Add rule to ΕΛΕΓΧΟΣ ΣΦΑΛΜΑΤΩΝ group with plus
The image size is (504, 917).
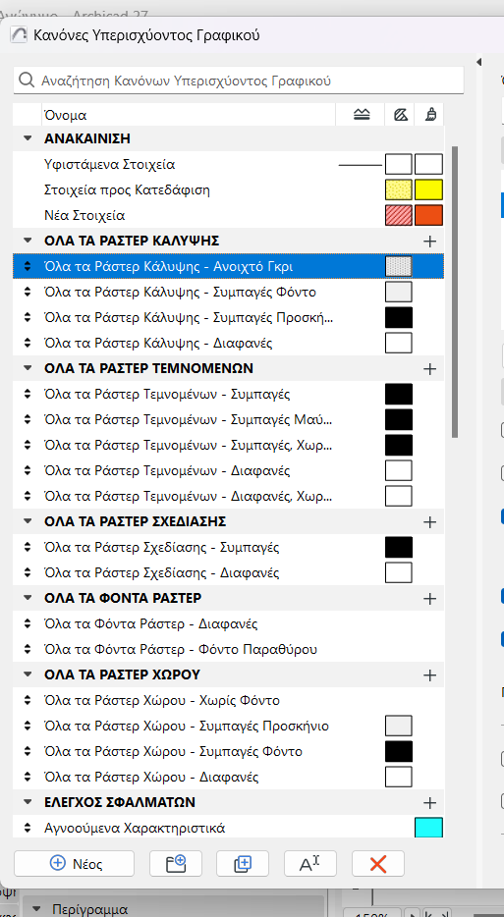coord(429,802)
